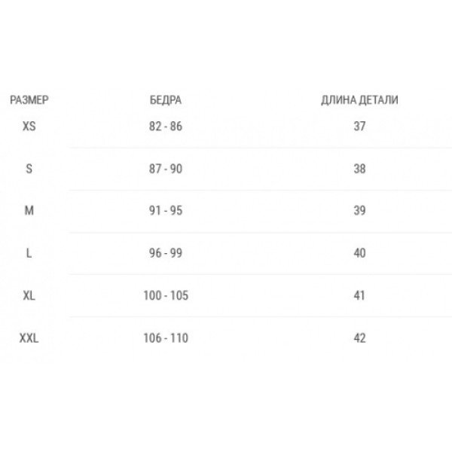Click length value 38
Screen dimensions: 452x452
360,169
